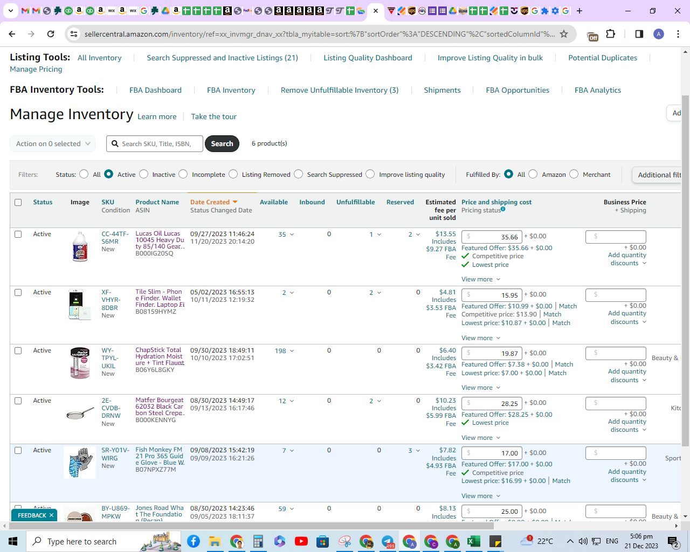Filter by Amazon fulfilled radio button

[x=533, y=174]
